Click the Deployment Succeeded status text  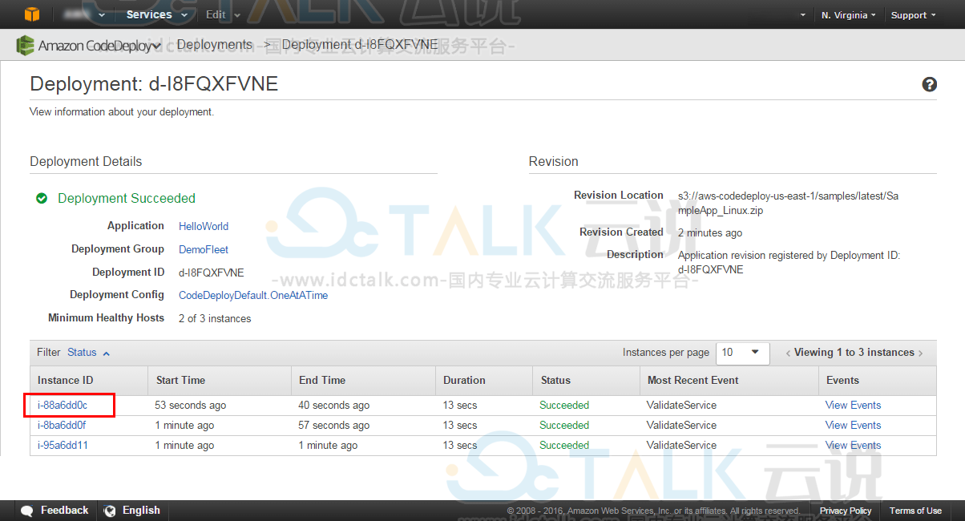[127, 199]
